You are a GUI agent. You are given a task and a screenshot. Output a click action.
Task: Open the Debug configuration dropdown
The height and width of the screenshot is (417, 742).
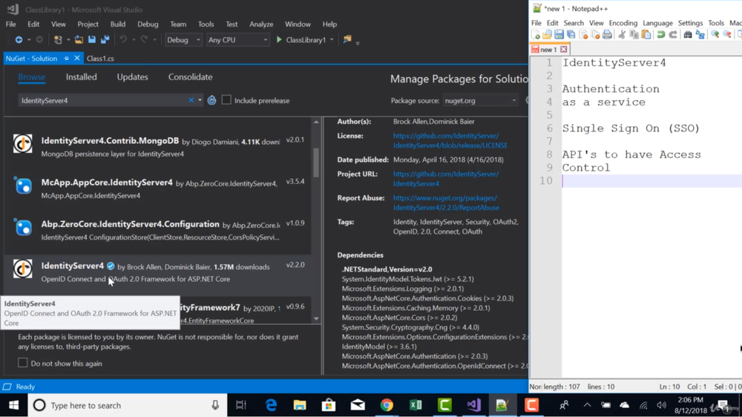(183, 40)
